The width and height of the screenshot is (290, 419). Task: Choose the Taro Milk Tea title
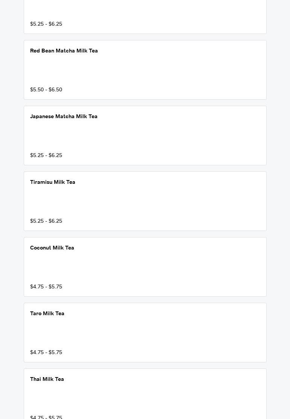(x=47, y=314)
